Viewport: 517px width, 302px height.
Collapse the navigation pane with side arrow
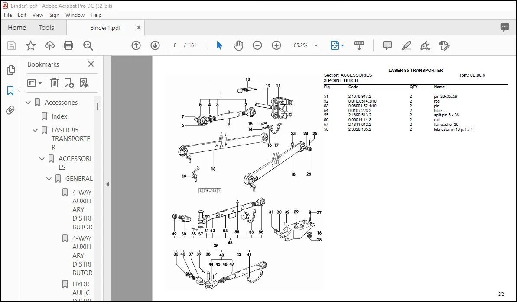tap(107, 184)
